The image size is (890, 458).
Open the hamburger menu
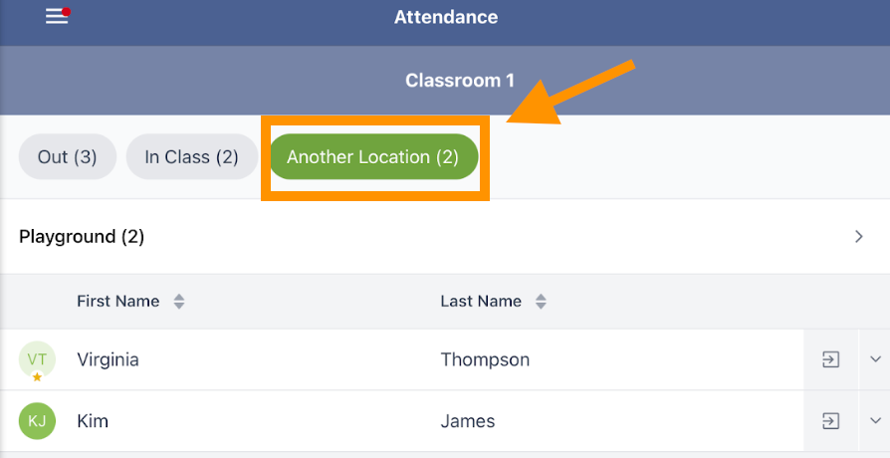(x=57, y=17)
